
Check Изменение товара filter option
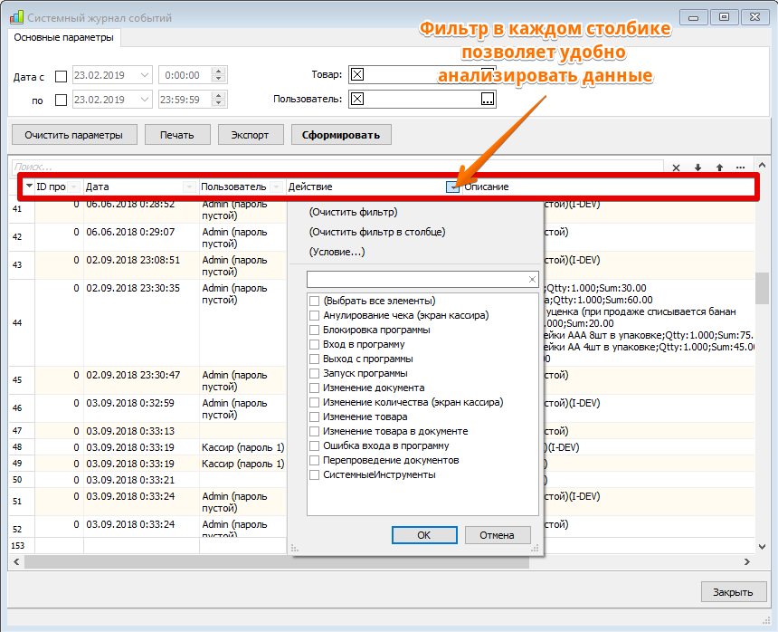pyautogui.click(x=314, y=417)
